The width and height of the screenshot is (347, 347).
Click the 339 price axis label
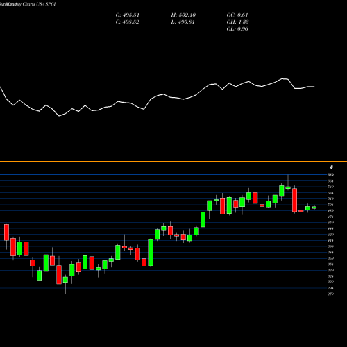click(x=330, y=270)
